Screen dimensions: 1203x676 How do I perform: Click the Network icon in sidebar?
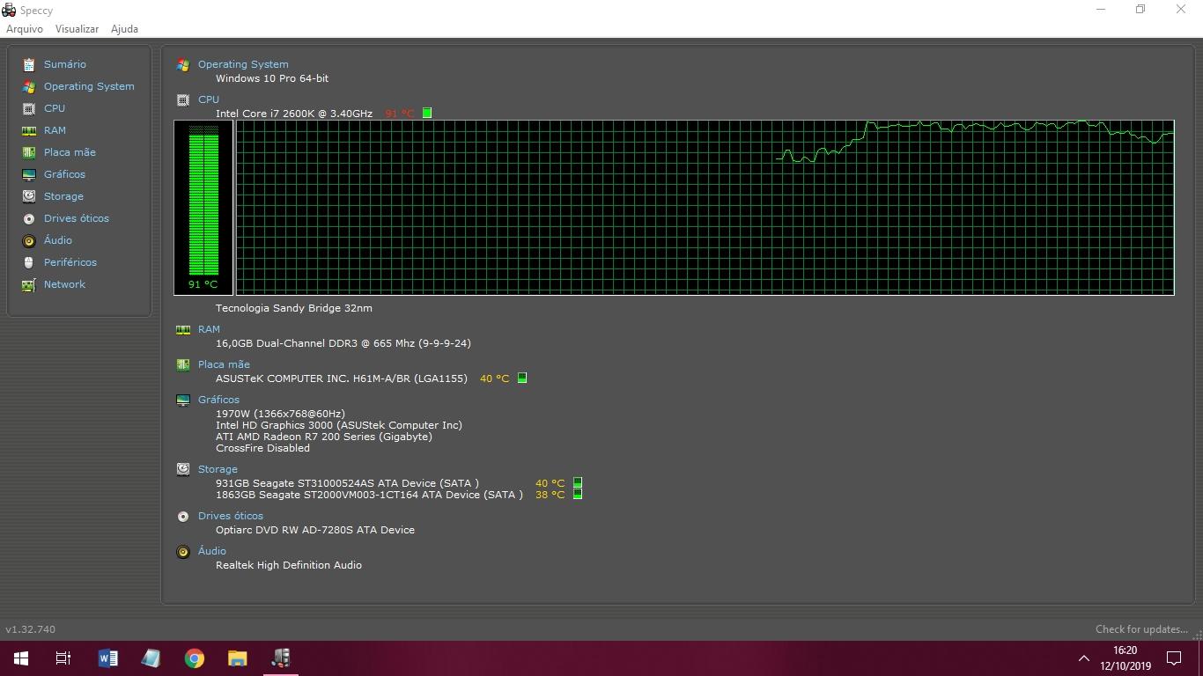pos(29,284)
